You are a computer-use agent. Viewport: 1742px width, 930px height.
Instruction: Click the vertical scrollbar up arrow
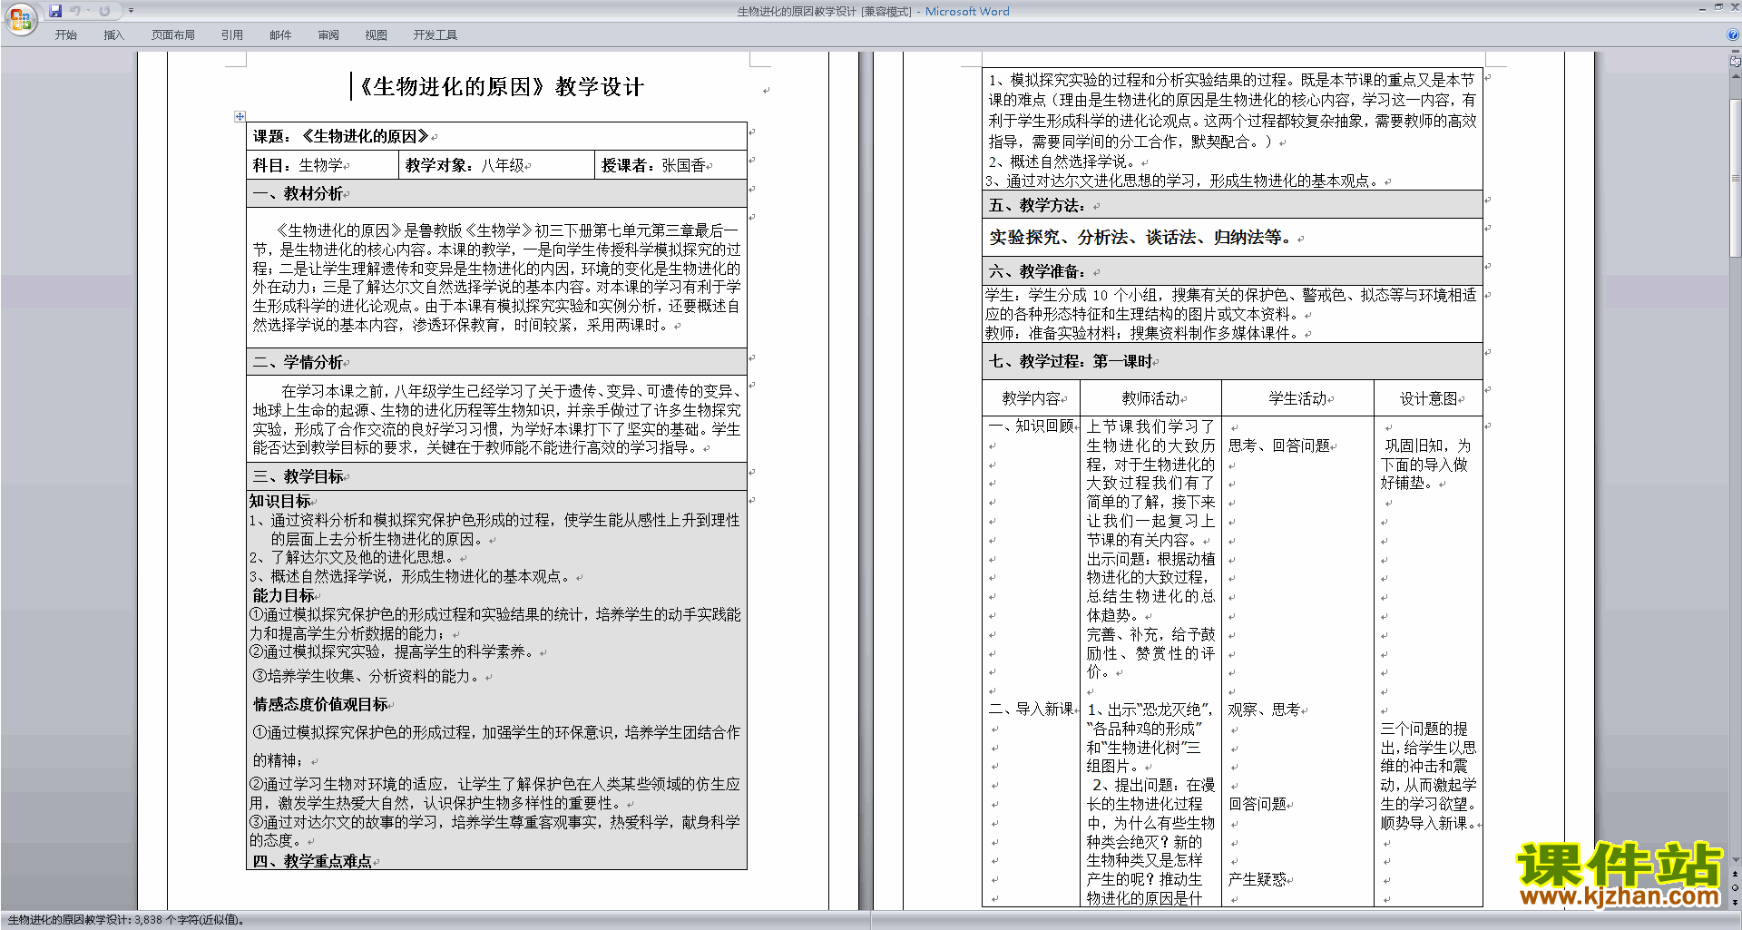click(1736, 75)
